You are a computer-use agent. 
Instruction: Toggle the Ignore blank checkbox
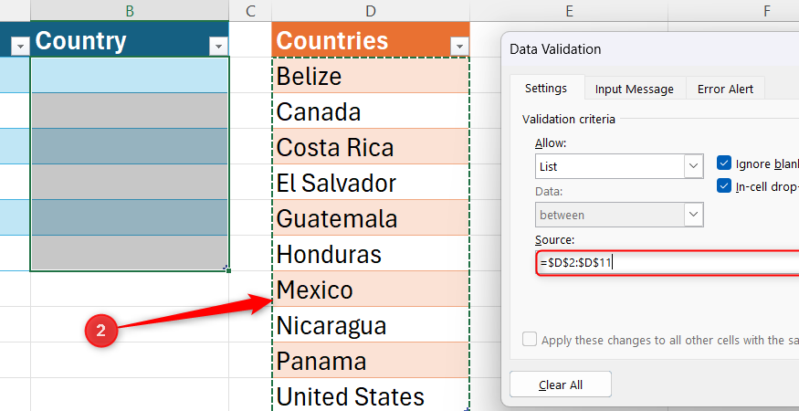pos(724,163)
